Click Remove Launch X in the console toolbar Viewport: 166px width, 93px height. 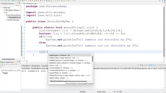click(141, 65)
